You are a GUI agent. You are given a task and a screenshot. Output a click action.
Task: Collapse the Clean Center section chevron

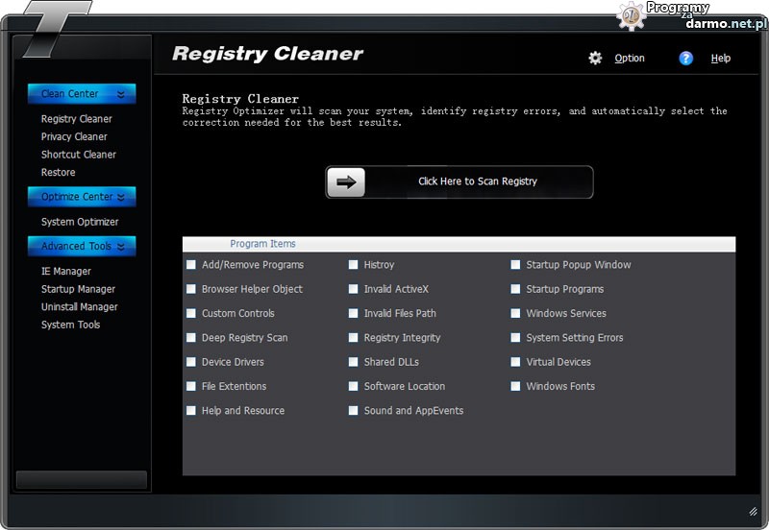coord(121,94)
